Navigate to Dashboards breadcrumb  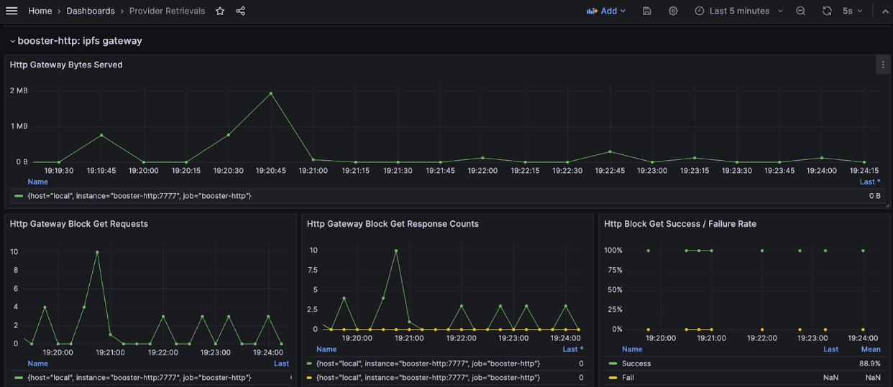click(x=90, y=11)
